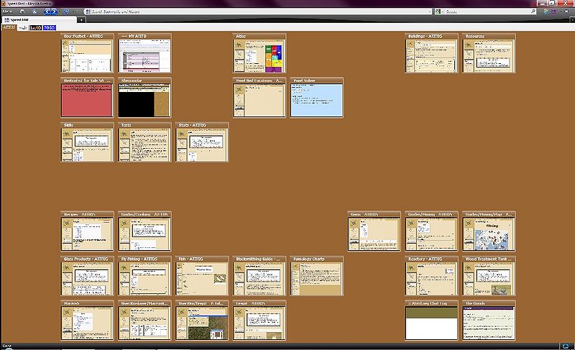
Task: Click the Print icon in the toolbar
Action: click(x=22, y=11)
